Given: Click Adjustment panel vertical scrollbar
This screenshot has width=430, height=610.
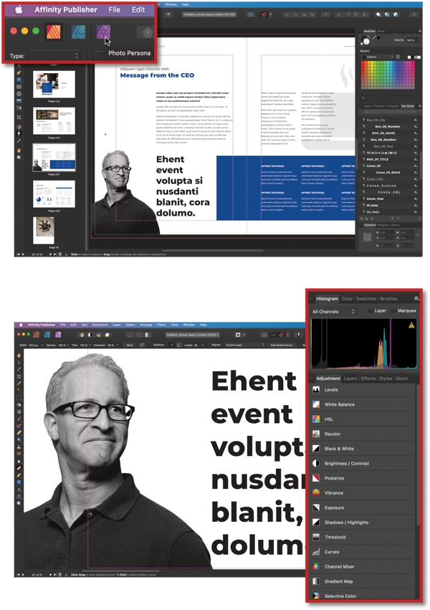Looking at the screenshot, I should point(418,455).
